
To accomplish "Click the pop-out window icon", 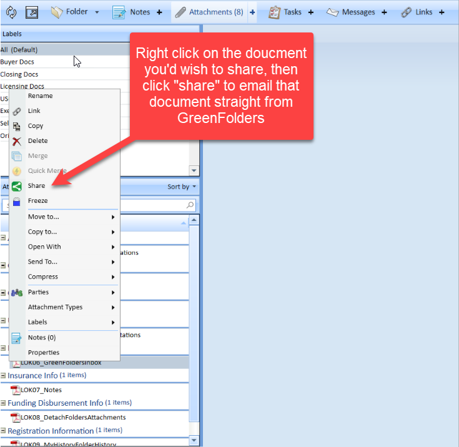I will coord(32,12).
